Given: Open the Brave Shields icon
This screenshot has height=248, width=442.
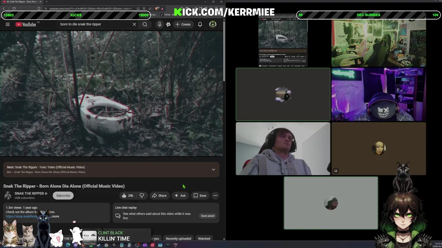Looking at the screenshot, I should 157,9.
